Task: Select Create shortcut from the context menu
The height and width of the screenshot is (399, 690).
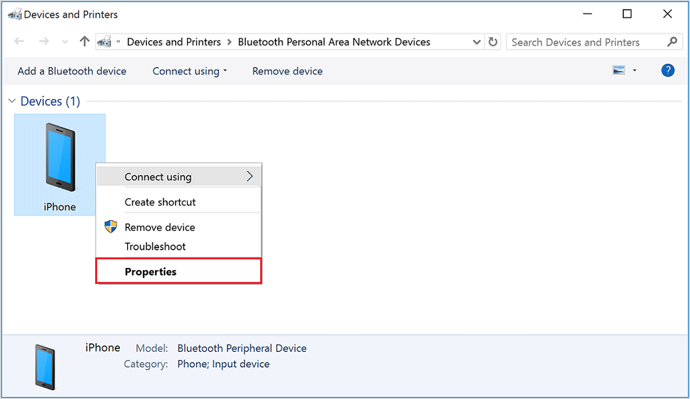Action: pos(160,201)
